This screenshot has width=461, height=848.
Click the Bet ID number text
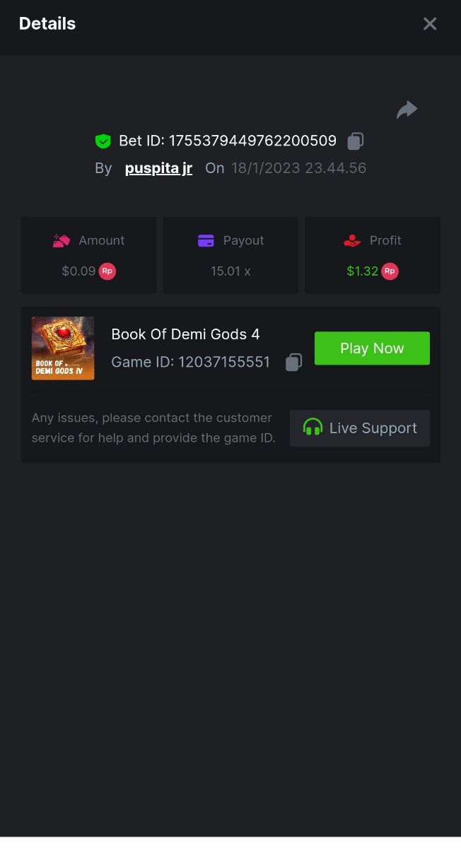(x=252, y=141)
